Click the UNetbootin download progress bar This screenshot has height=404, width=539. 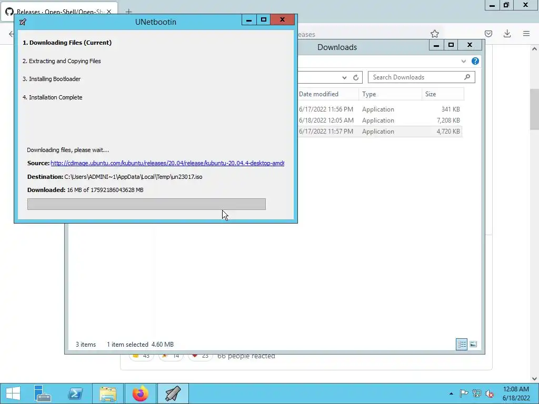[146, 204]
